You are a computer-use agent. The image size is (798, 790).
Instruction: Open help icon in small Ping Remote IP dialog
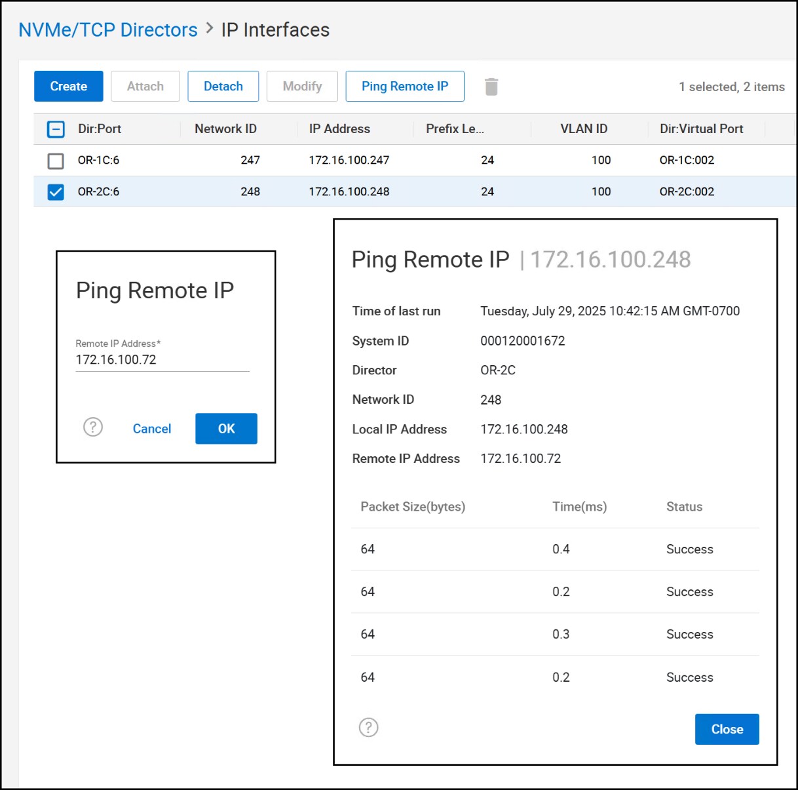93,427
